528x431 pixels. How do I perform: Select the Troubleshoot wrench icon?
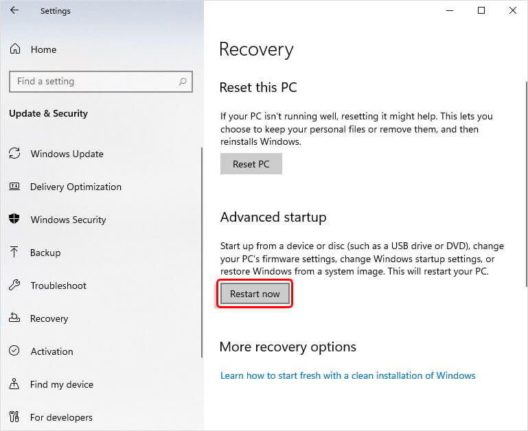point(14,285)
